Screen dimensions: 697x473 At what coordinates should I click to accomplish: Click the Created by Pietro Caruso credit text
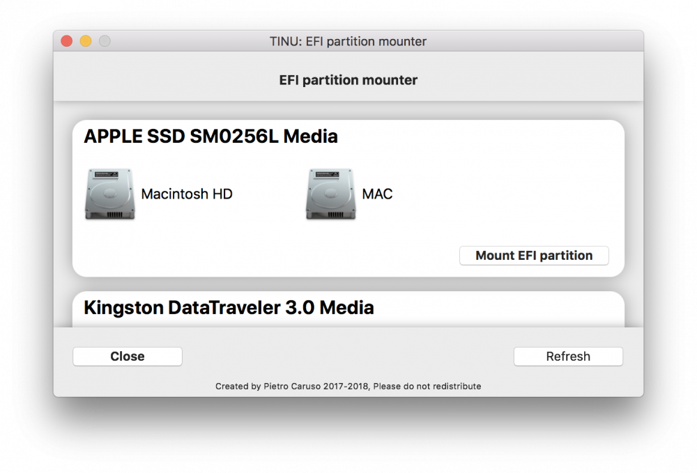pos(348,386)
